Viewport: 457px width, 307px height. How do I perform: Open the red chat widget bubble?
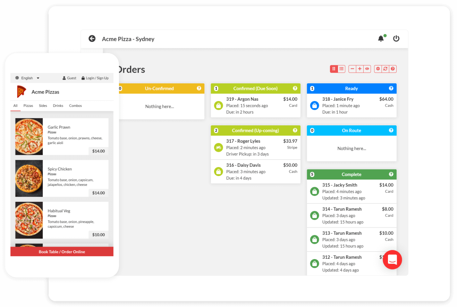pyautogui.click(x=392, y=259)
